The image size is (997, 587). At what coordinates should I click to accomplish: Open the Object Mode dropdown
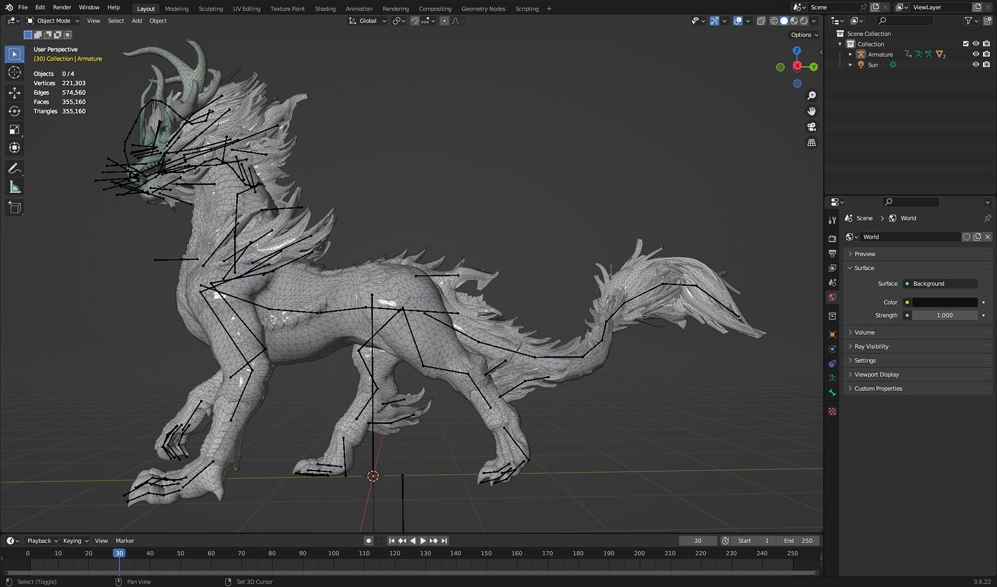[x=53, y=21]
